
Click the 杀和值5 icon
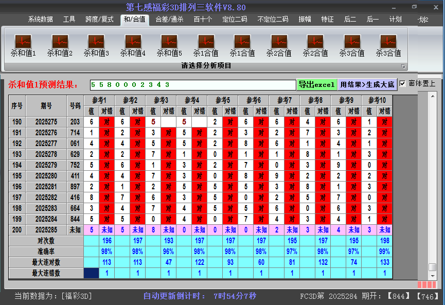click(169, 42)
